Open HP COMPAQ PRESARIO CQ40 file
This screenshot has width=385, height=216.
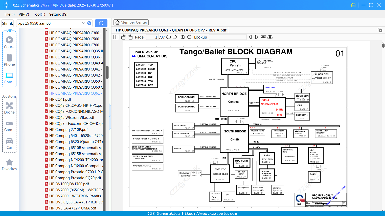tap(74, 63)
